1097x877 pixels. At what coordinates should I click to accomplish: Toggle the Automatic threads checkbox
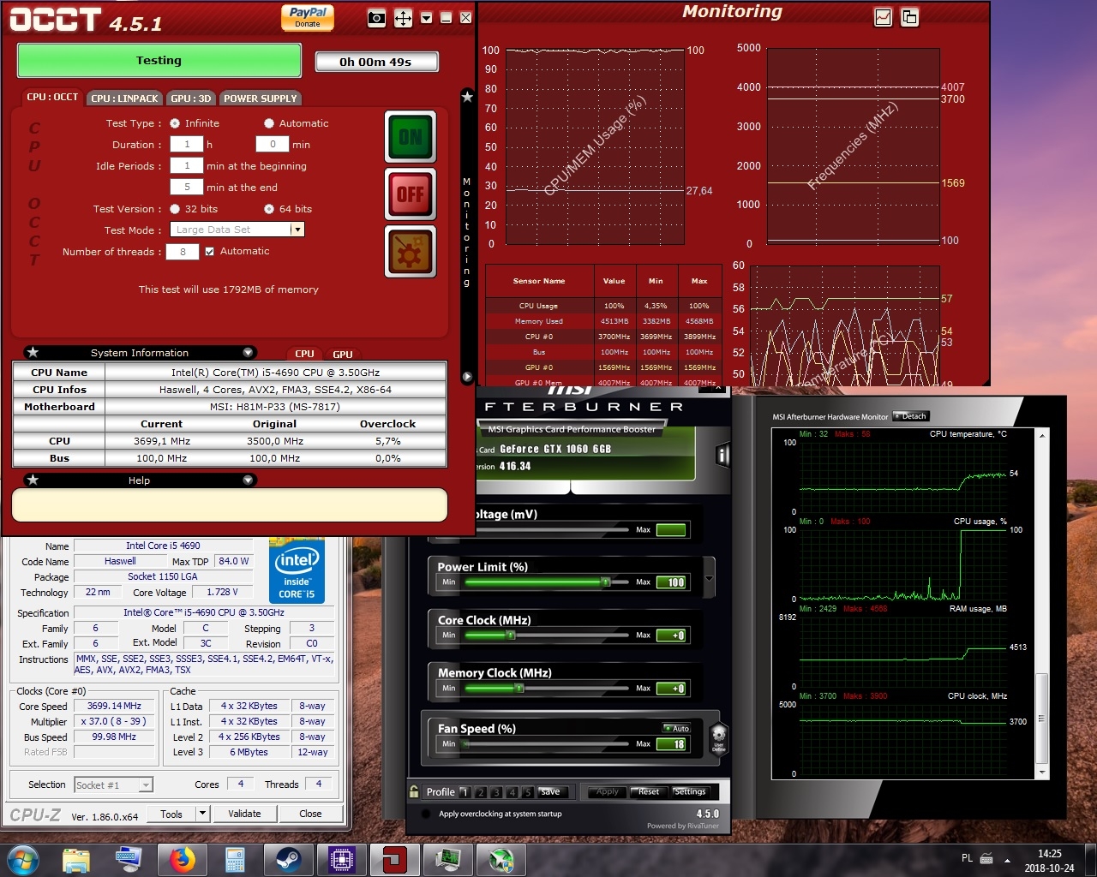point(209,251)
